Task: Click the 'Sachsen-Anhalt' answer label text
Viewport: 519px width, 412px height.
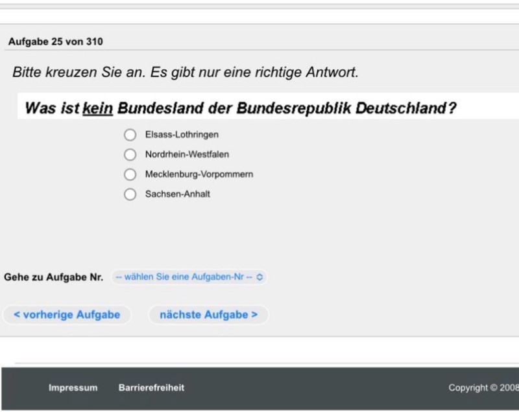Action: coord(177,194)
